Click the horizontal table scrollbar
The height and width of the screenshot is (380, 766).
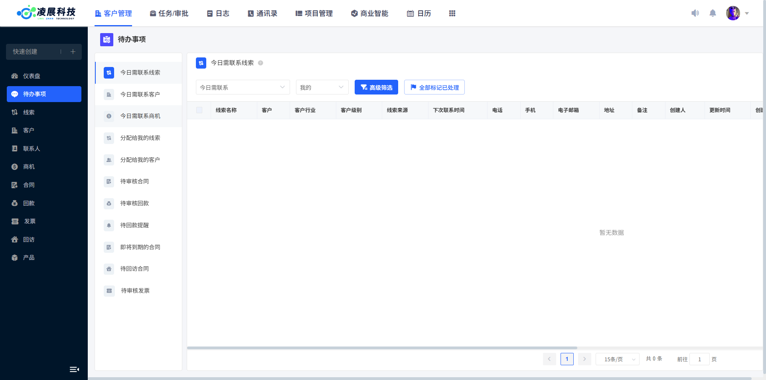[382, 348]
